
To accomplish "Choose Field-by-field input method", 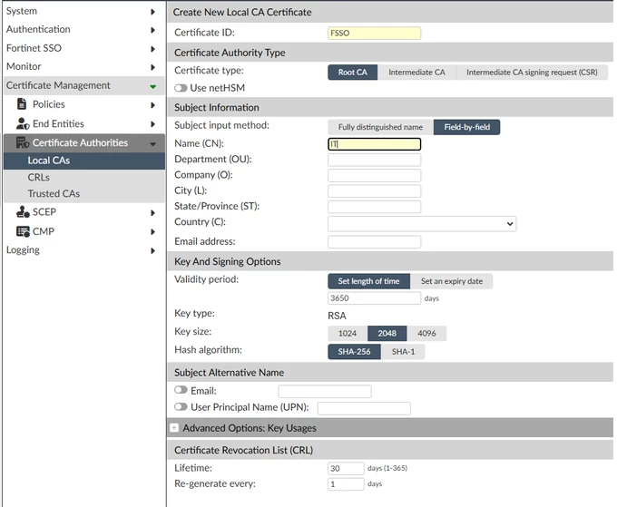I will point(466,127).
